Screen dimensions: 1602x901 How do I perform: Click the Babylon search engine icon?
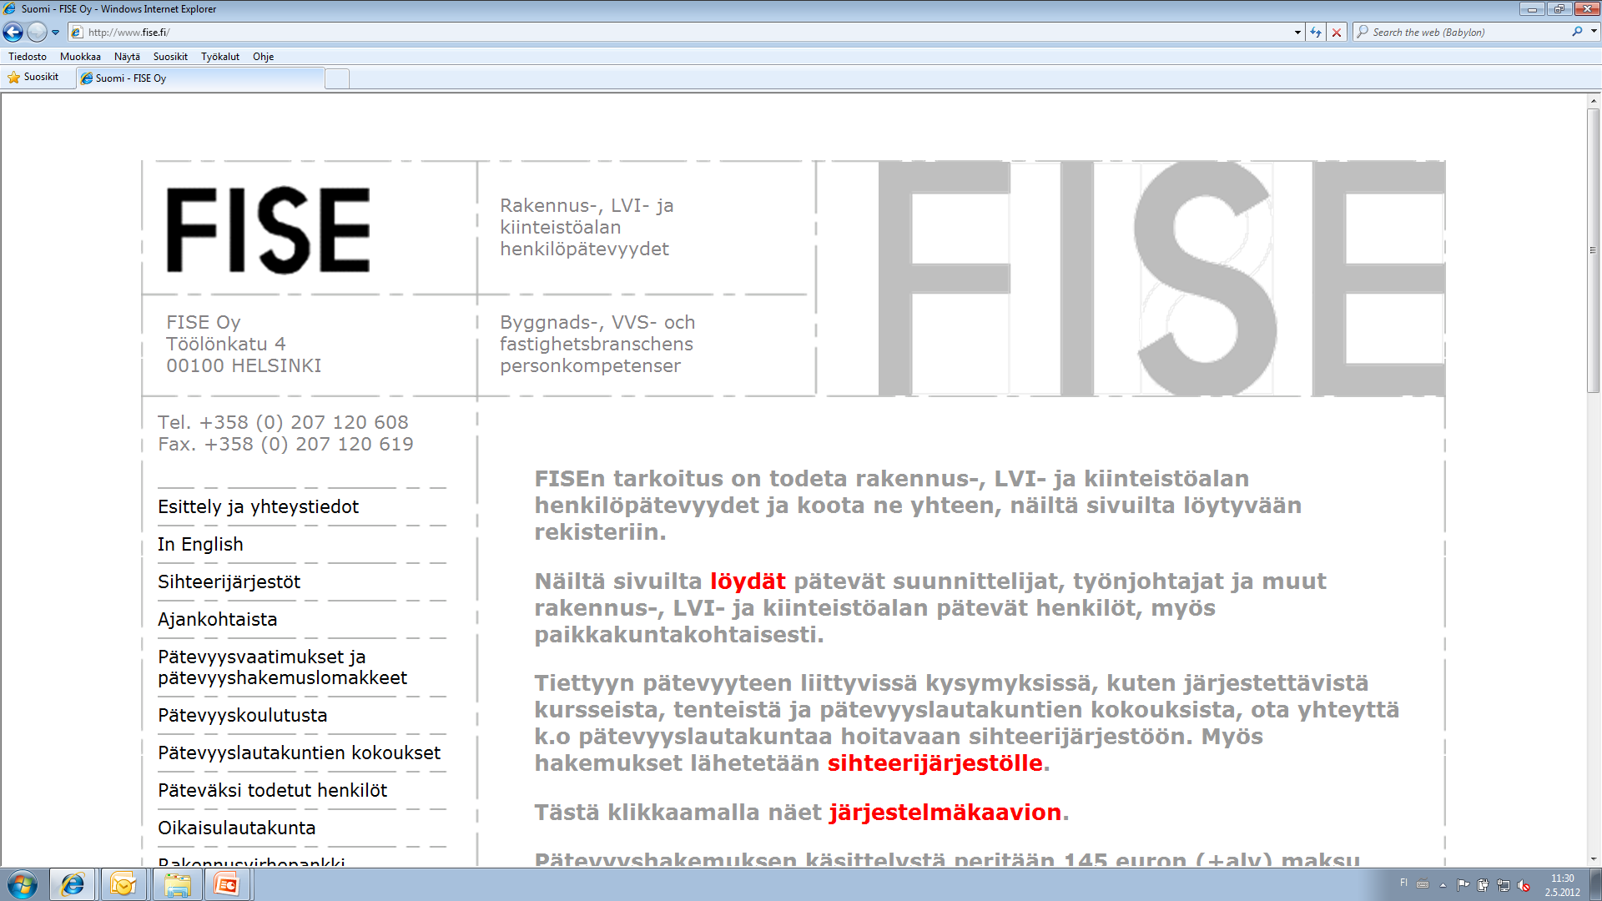point(1577,32)
